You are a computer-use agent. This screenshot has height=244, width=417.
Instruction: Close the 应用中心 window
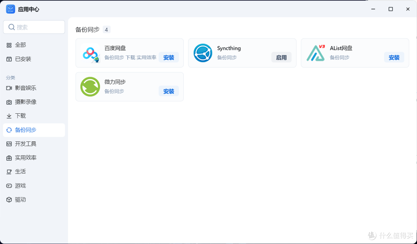point(408,9)
